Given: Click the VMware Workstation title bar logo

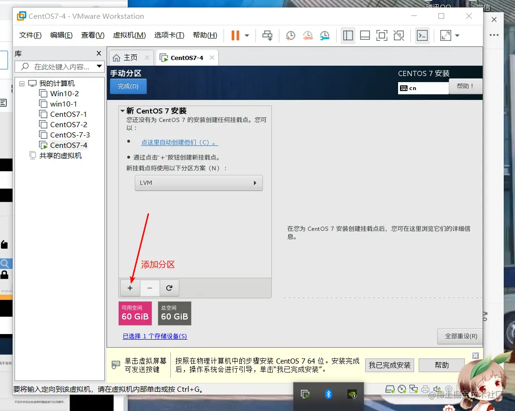Looking at the screenshot, I should tap(21, 16).
